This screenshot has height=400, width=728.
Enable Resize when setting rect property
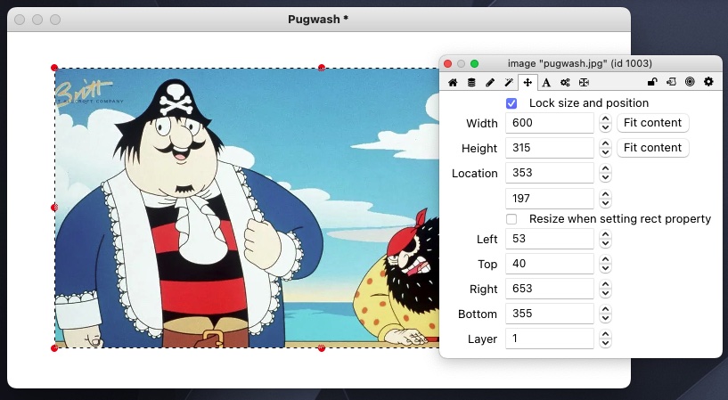tap(511, 219)
